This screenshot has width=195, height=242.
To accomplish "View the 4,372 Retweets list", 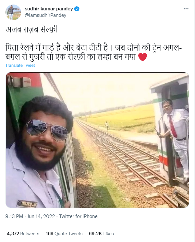I will tap(23, 234).
